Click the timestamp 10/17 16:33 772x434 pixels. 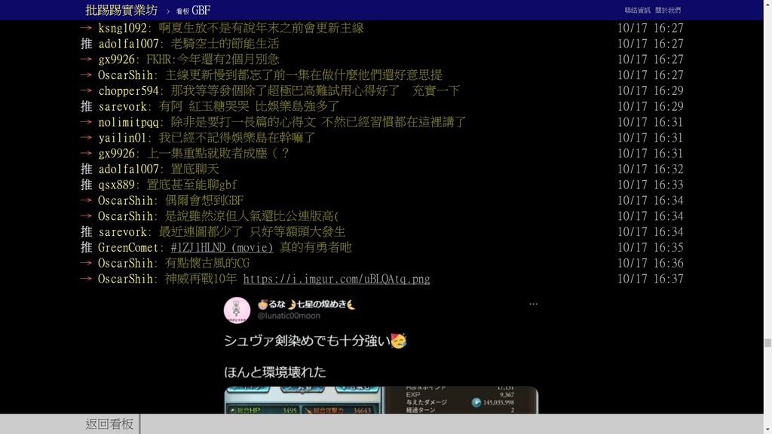click(651, 185)
